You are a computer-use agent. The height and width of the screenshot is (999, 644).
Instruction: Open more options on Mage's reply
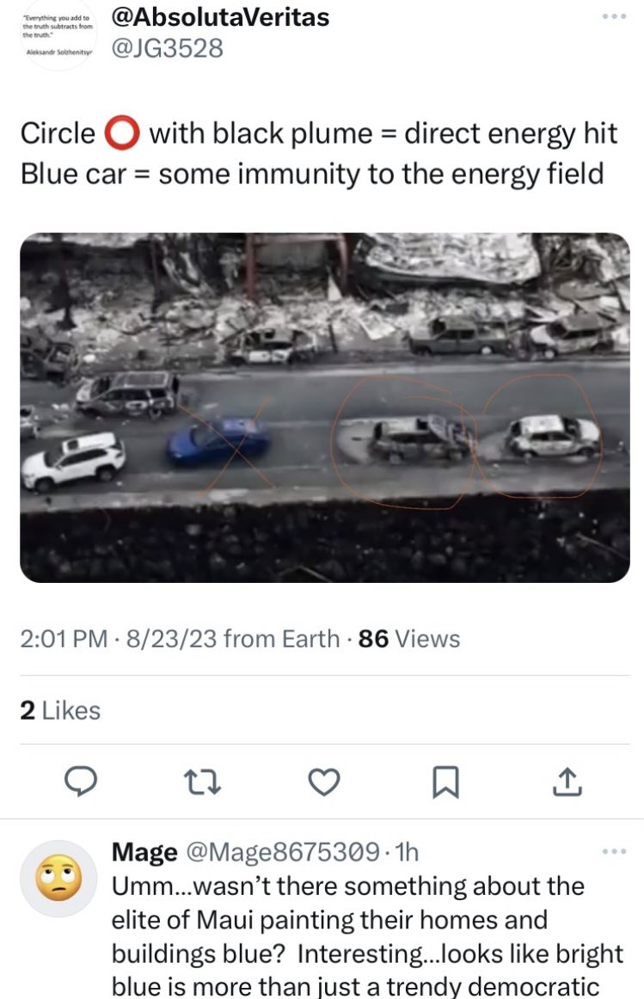pyautogui.click(x=615, y=851)
